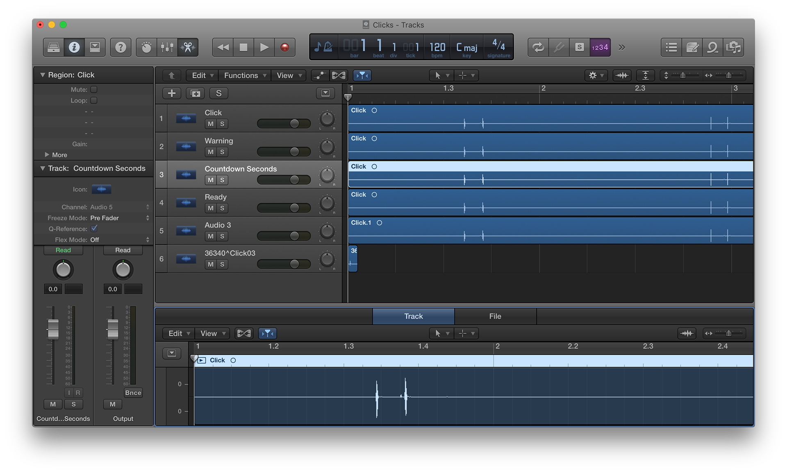This screenshot has height=473, width=787.
Task: Switch to the File tab in editor
Action: tap(495, 316)
